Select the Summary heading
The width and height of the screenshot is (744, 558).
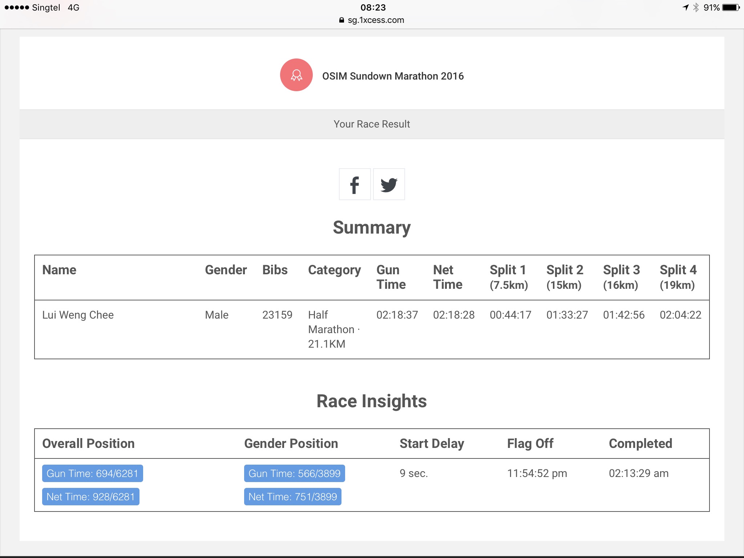pyautogui.click(x=372, y=228)
